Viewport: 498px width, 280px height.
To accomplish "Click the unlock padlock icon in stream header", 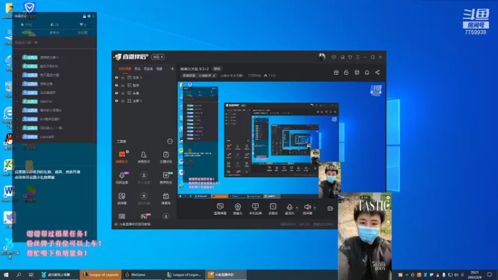I will click(x=346, y=72).
